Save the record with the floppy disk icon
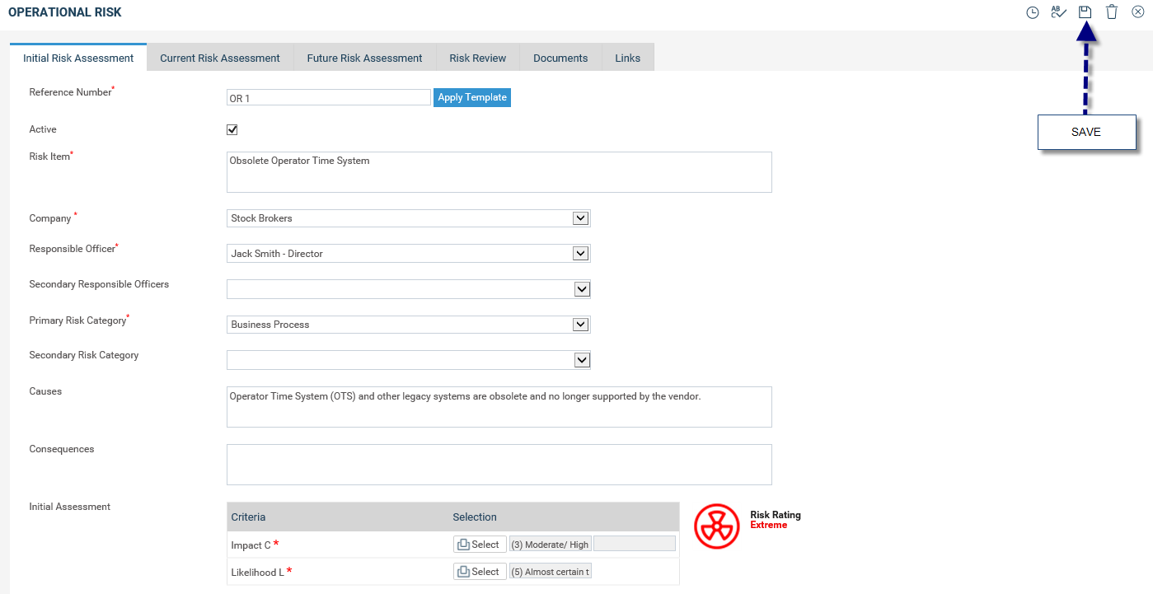The width and height of the screenshot is (1153, 594). (x=1085, y=12)
